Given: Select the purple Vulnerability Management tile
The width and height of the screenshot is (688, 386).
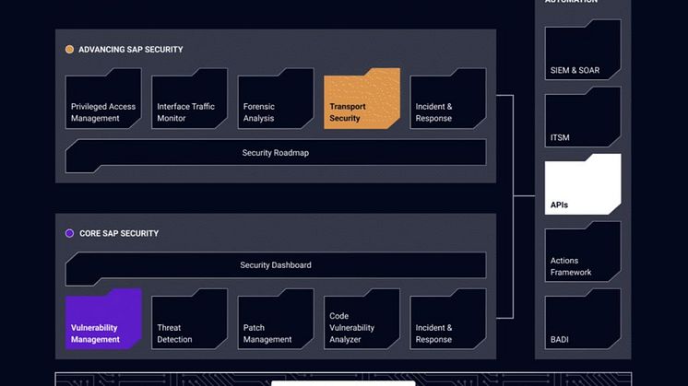Looking at the screenshot, I should tap(103, 320).
